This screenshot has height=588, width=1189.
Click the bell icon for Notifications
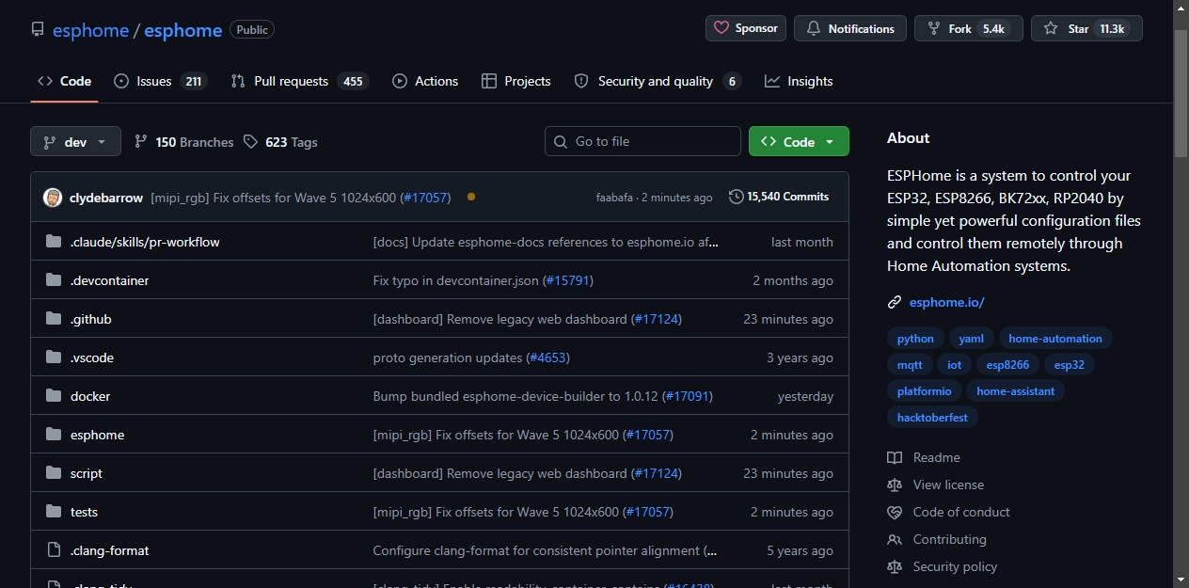[x=814, y=28]
